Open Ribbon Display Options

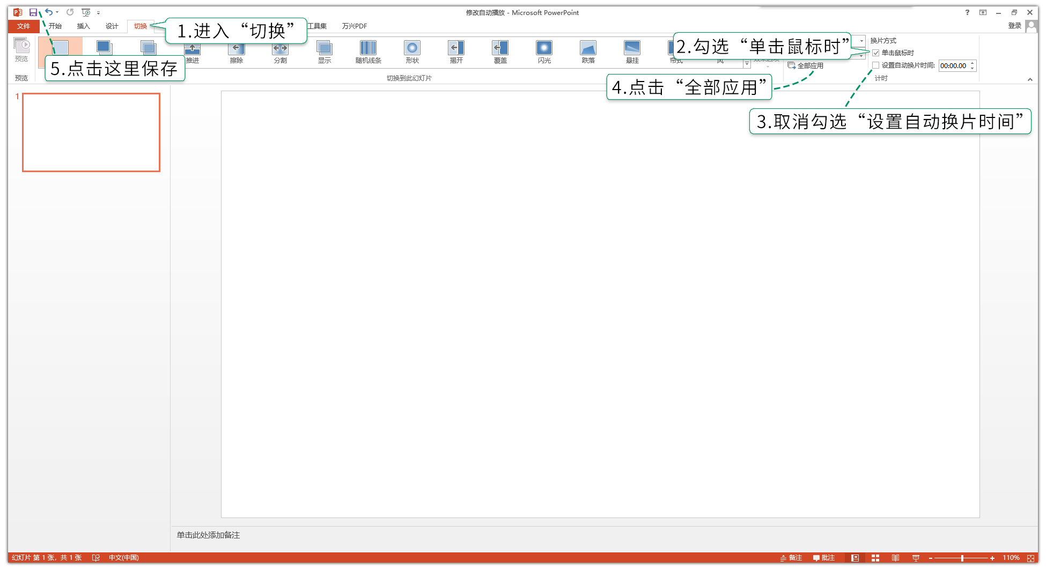coord(983,12)
